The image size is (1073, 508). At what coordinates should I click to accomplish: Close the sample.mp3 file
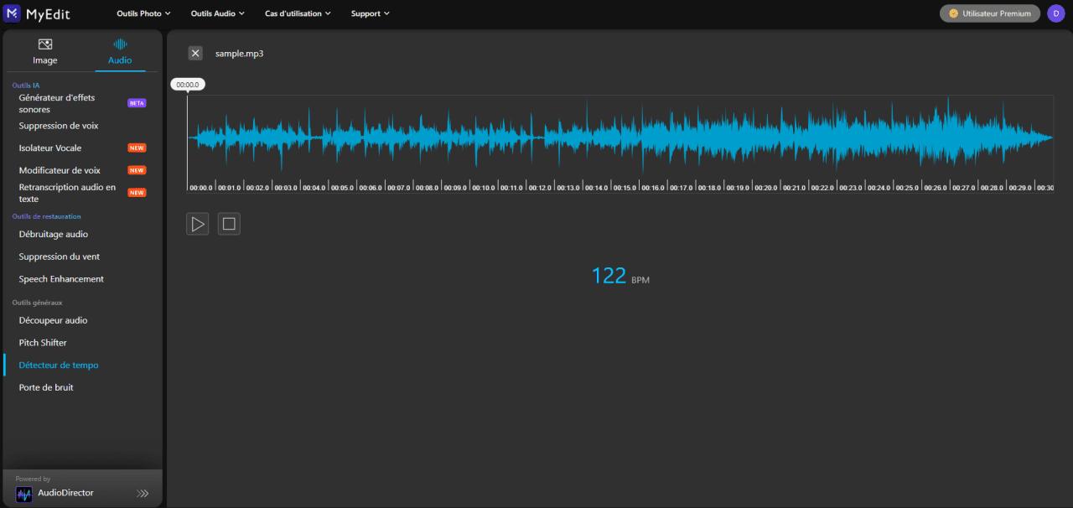195,54
